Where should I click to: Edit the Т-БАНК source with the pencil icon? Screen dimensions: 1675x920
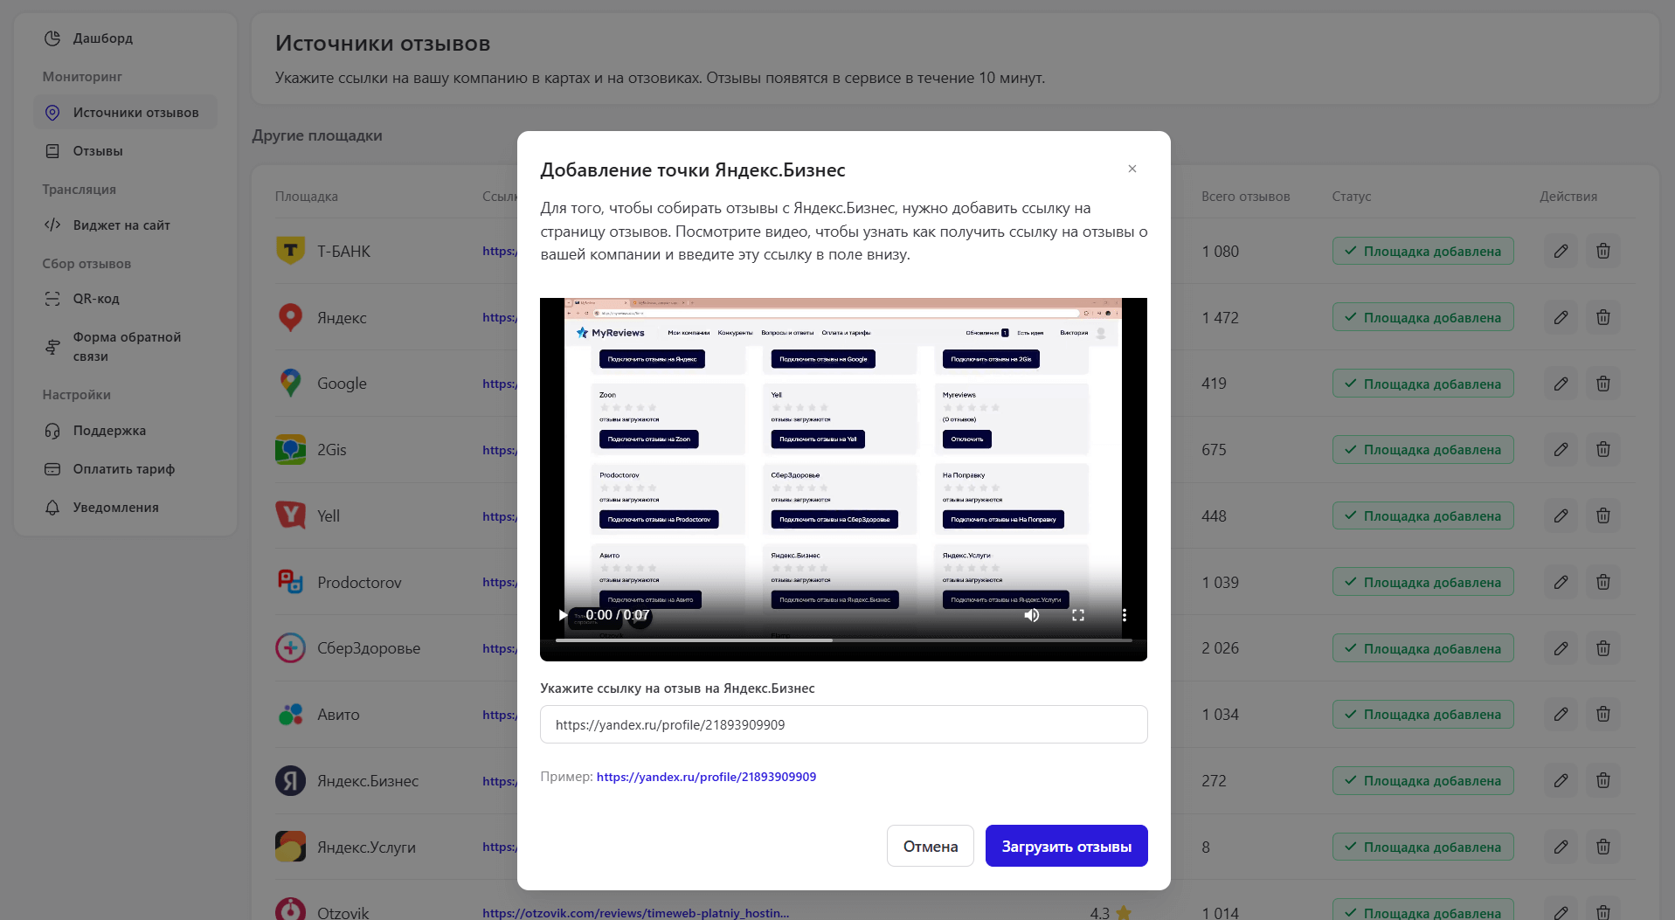1561,252
